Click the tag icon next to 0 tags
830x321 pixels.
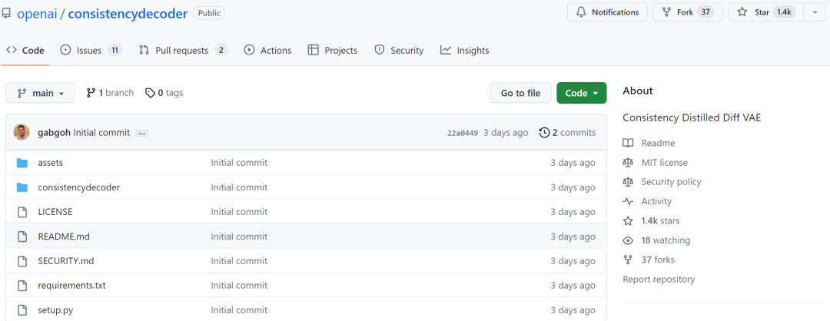pos(151,93)
